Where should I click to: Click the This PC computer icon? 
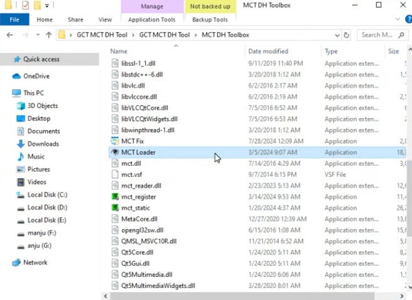[16, 93]
